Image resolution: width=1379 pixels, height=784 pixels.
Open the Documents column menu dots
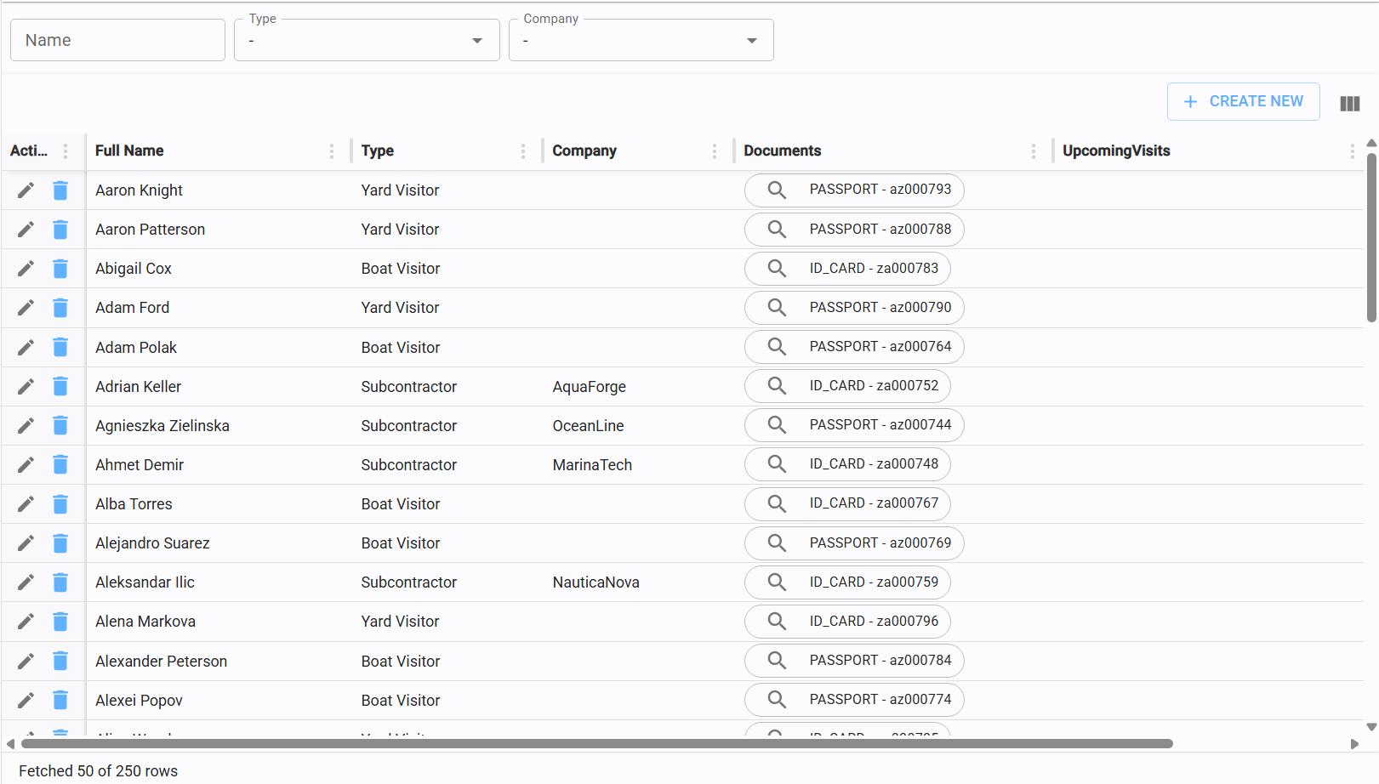click(1033, 151)
